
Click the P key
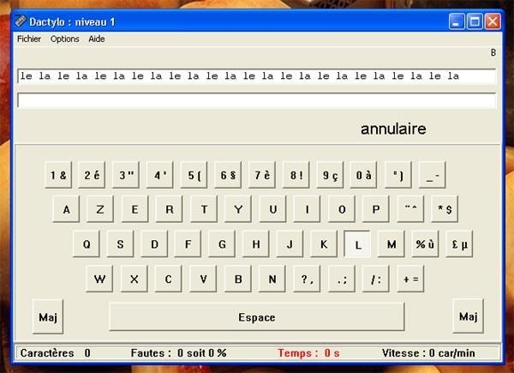pyautogui.click(x=376, y=209)
